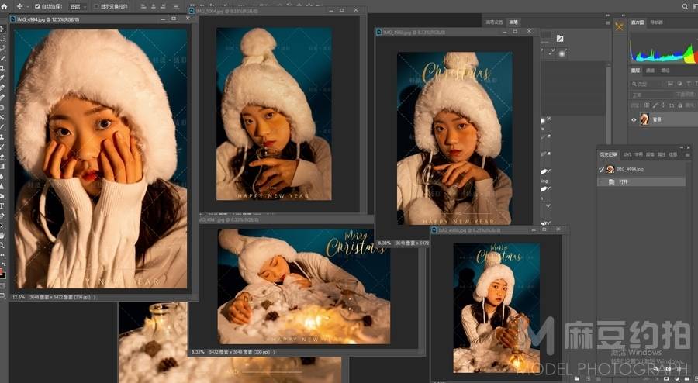
Task: Switch to the Navigator tab
Action: pos(656,22)
